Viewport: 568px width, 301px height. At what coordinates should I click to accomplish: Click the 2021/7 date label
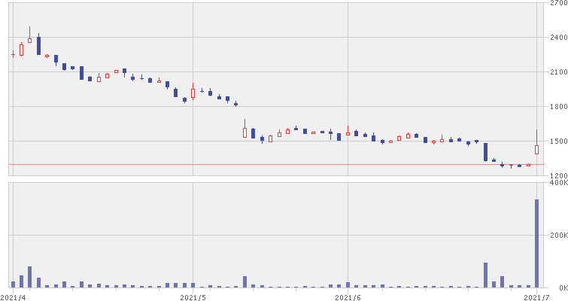coord(536,296)
